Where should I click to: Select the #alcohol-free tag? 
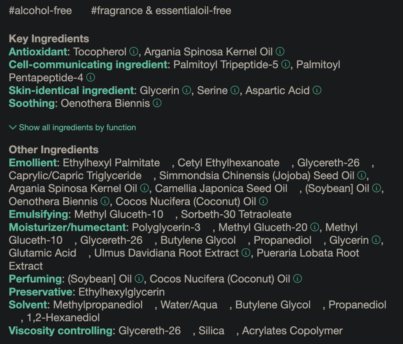pos(40,11)
